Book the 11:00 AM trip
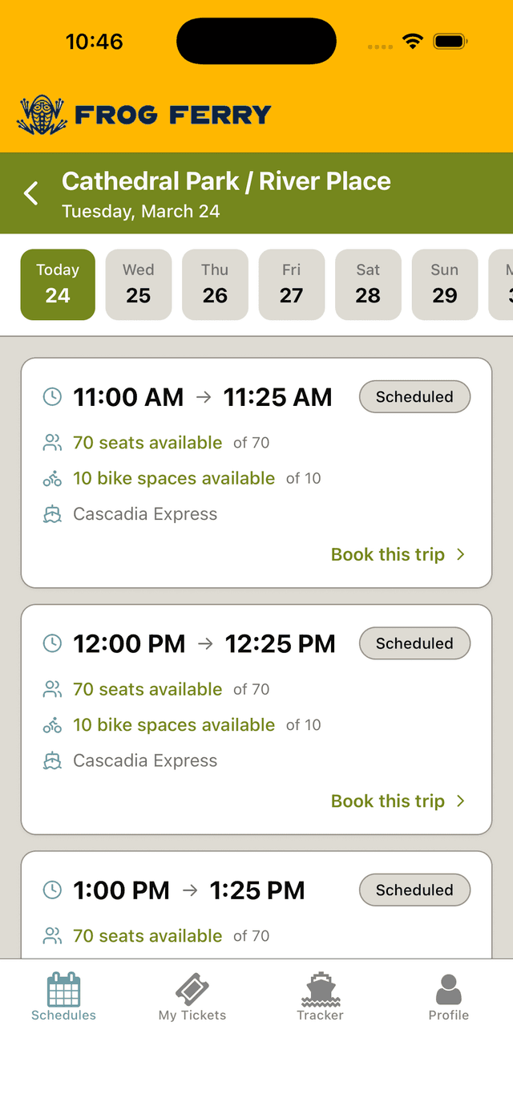 coord(388,554)
